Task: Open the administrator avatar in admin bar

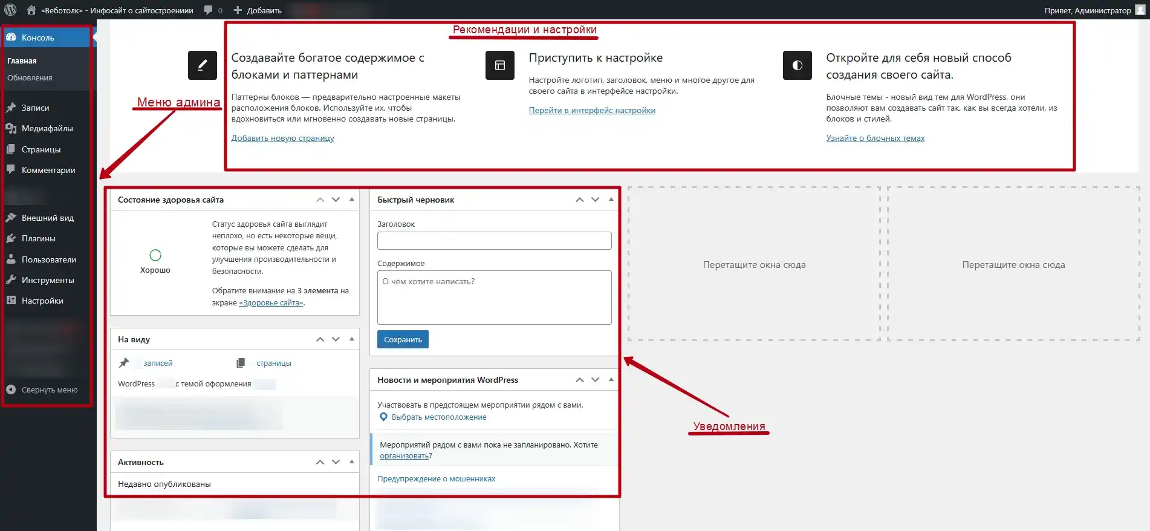Action: point(1140,10)
